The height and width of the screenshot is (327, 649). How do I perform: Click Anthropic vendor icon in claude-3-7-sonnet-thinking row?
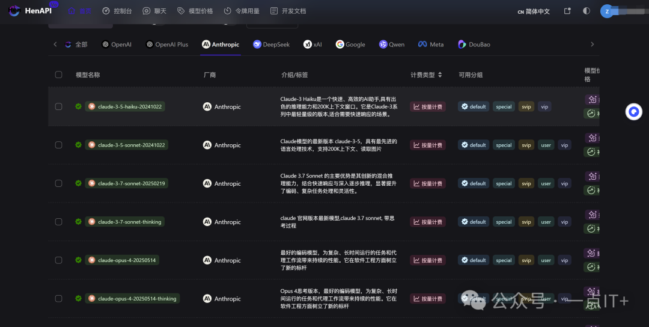pos(207,222)
